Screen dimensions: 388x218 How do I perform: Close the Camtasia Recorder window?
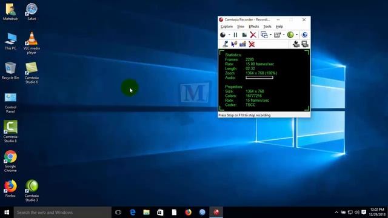(x=304, y=19)
